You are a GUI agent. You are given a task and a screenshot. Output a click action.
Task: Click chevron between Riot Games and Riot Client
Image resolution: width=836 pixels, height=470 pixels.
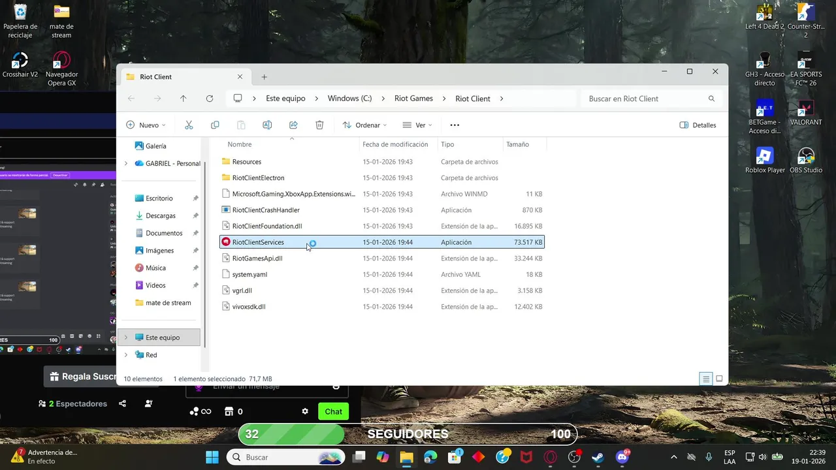click(444, 99)
